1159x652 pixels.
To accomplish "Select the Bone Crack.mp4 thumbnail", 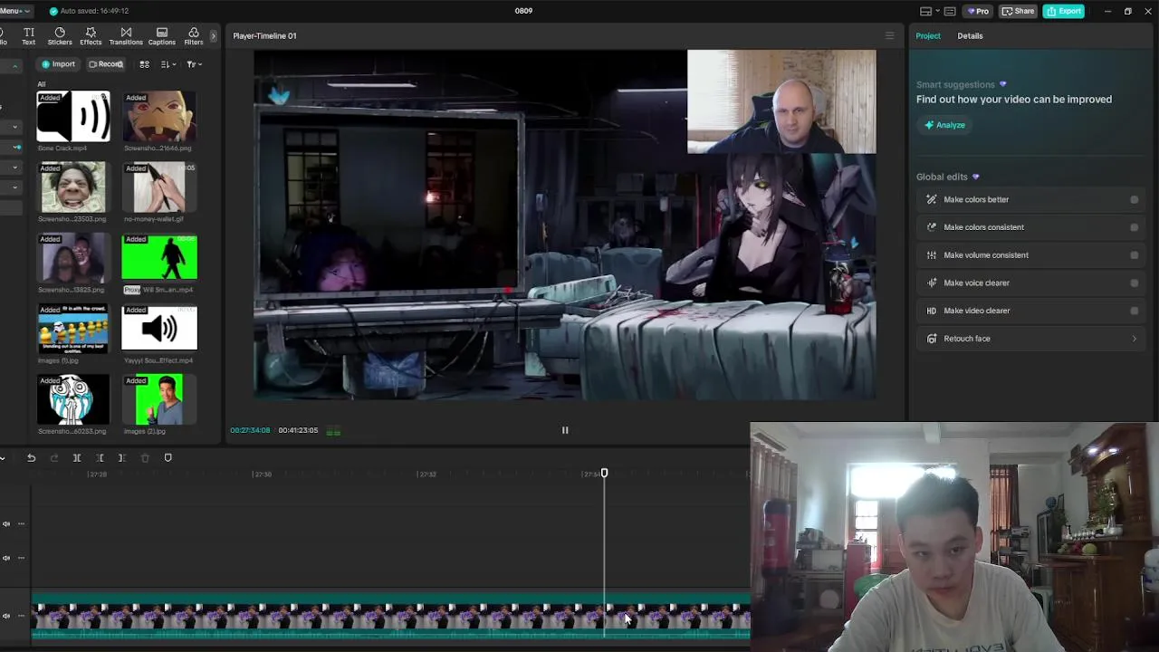I will tap(73, 116).
